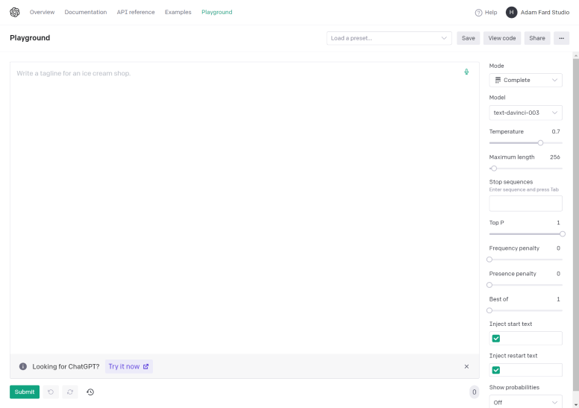Activate the green microphone icon
This screenshot has height=408, width=579.
click(x=466, y=72)
